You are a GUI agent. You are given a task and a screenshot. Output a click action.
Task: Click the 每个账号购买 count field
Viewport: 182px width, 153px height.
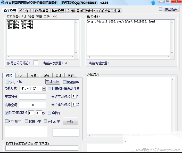[73, 104]
